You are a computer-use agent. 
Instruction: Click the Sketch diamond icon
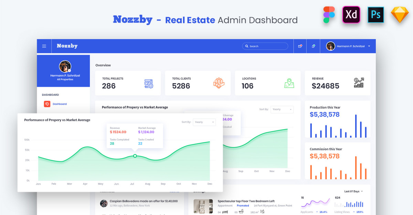tap(400, 15)
